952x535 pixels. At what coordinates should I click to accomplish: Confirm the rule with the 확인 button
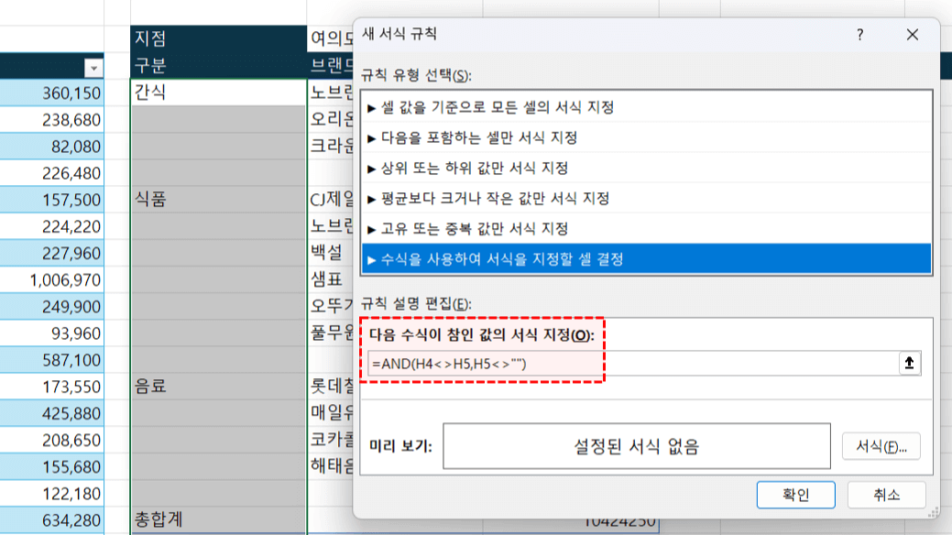pos(795,495)
